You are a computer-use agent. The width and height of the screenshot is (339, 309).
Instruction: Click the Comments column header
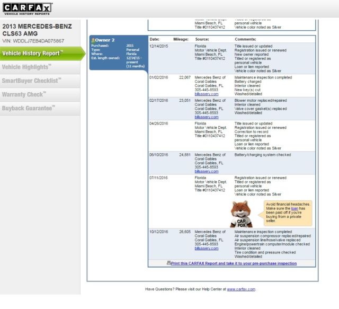(x=245, y=40)
